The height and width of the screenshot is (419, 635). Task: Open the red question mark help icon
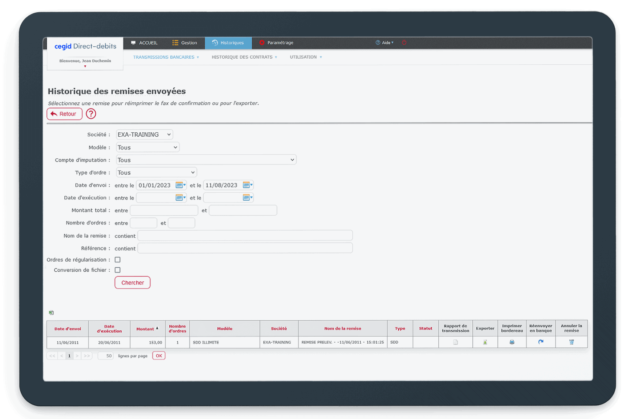91,114
